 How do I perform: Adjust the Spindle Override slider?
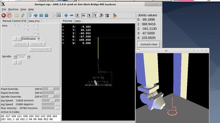[51, 97]
